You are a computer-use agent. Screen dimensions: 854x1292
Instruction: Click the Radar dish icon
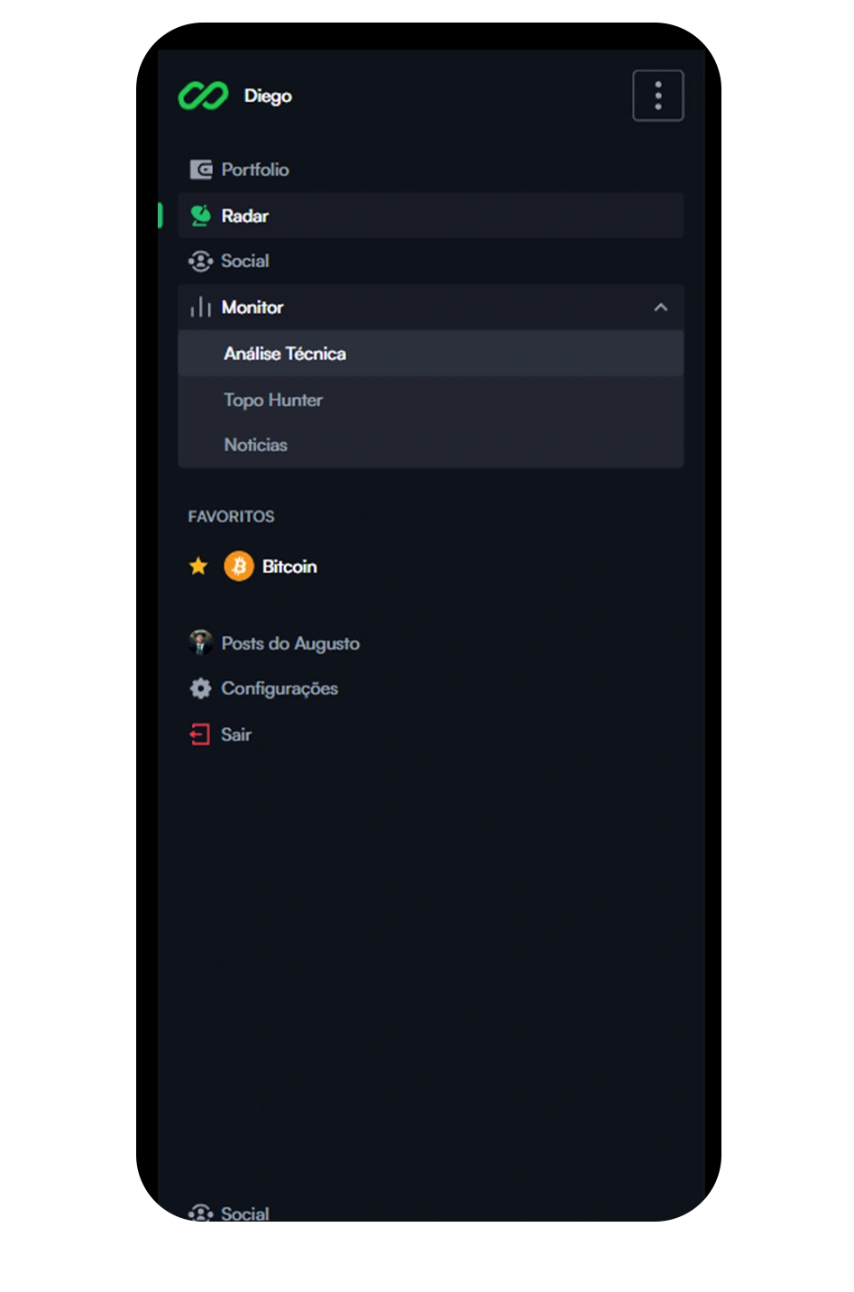[x=200, y=216]
